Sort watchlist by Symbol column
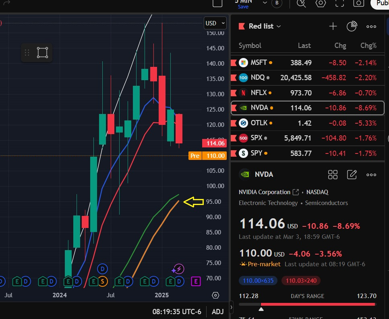Screen dimensions: 389x319 [x=250, y=46]
